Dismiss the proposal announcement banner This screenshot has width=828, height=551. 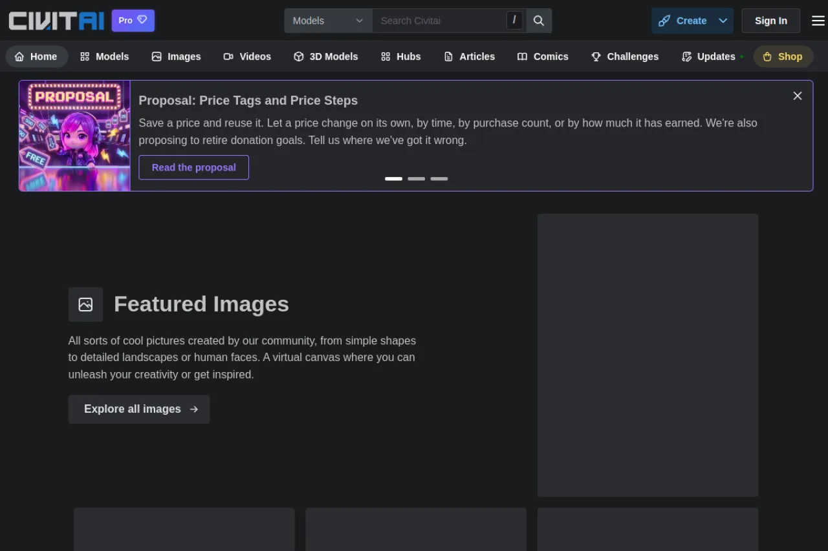(798, 96)
